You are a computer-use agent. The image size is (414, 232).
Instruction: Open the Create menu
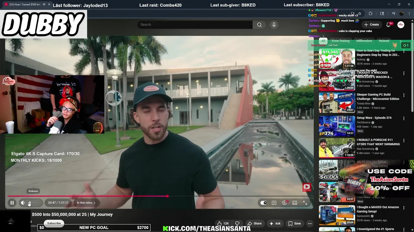click(371, 24)
